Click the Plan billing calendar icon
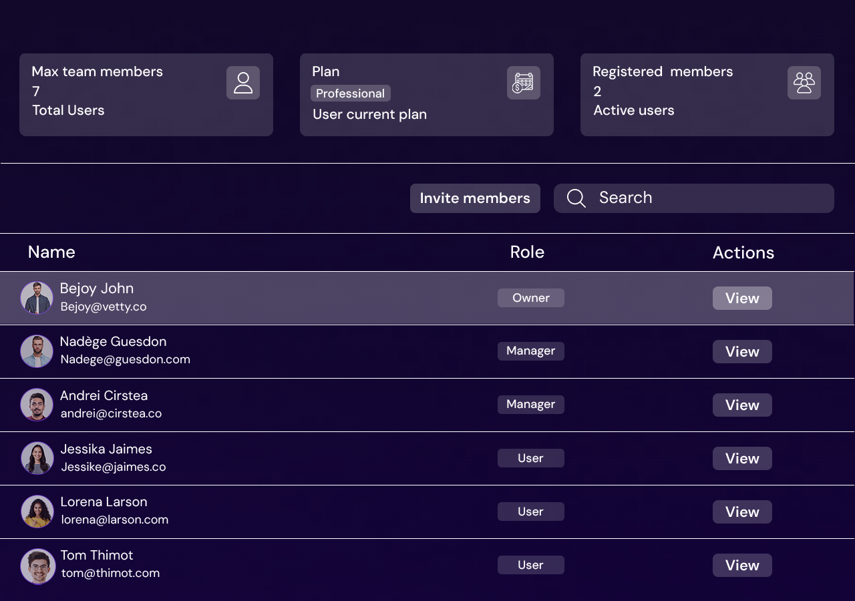 point(524,83)
